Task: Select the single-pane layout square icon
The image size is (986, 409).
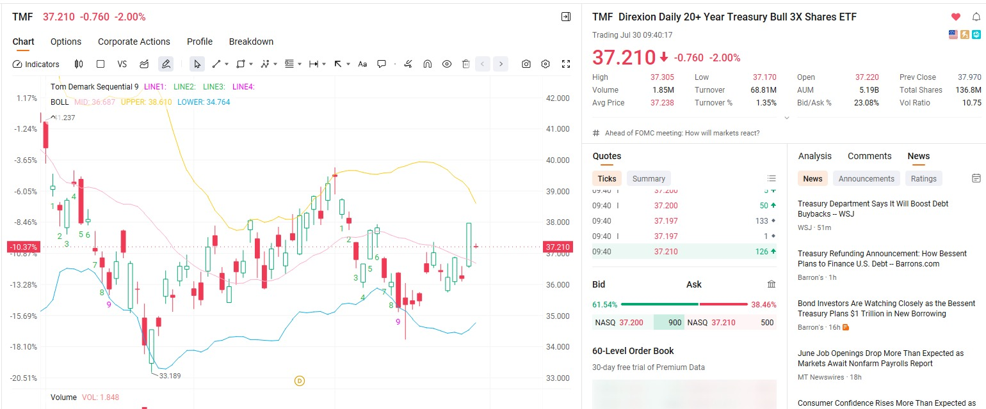Action: pos(101,64)
